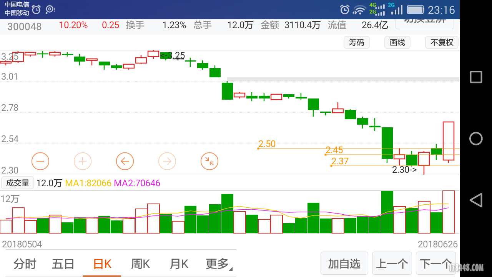Tap the 12.0万 total volume value in the header
The width and height of the screenshot is (492, 277).
coord(240,25)
